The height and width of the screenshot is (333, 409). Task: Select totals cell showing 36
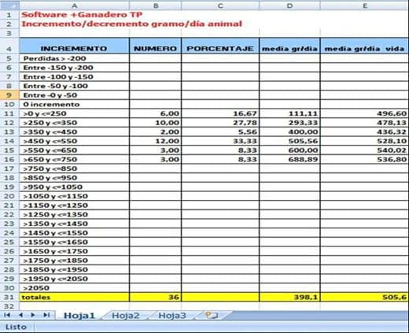coord(156,297)
